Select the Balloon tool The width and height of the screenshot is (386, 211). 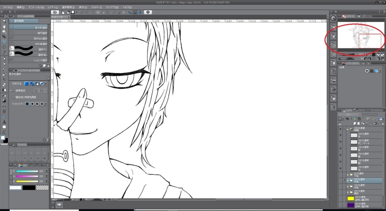4,127
